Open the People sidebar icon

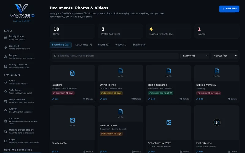(6, 57)
